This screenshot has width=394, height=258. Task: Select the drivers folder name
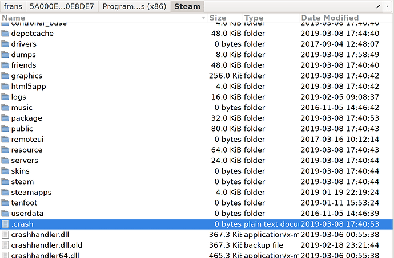pyautogui.click(x=24, y=44)
